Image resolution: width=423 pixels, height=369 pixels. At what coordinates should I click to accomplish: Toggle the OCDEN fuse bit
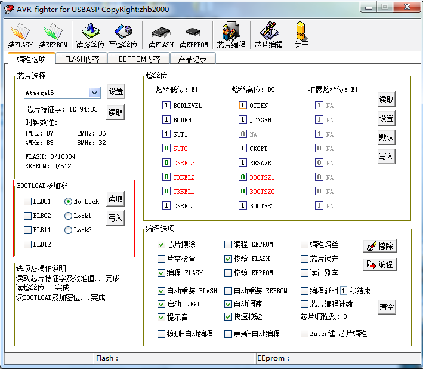[242, 105]
